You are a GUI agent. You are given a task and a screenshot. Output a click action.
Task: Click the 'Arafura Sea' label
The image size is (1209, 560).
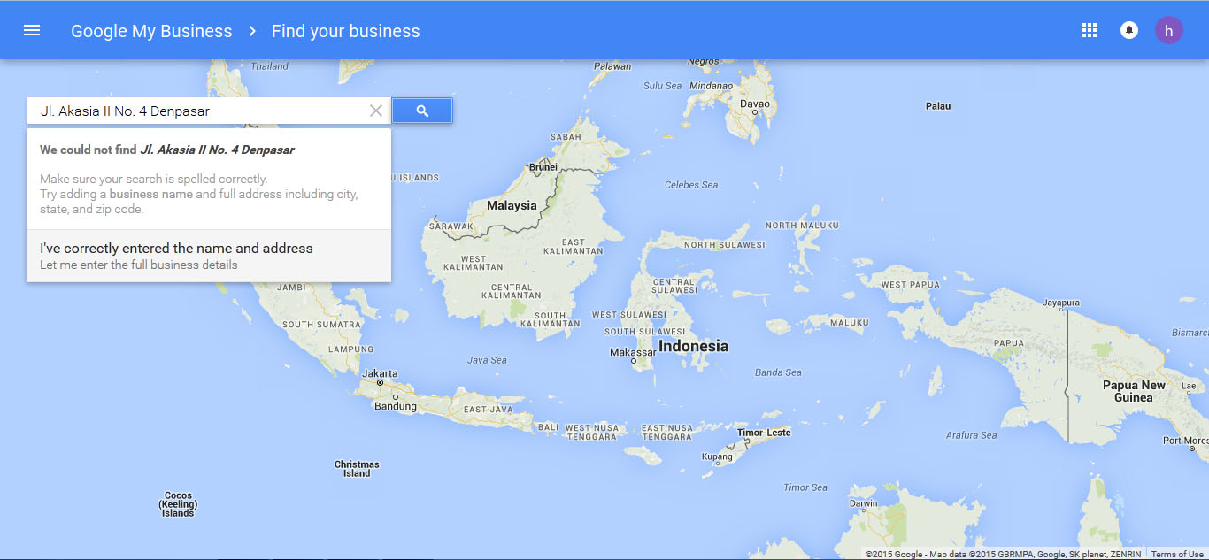[971, 435]
